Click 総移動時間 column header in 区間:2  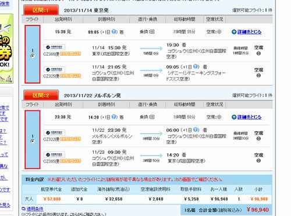(x=184, y=105)
